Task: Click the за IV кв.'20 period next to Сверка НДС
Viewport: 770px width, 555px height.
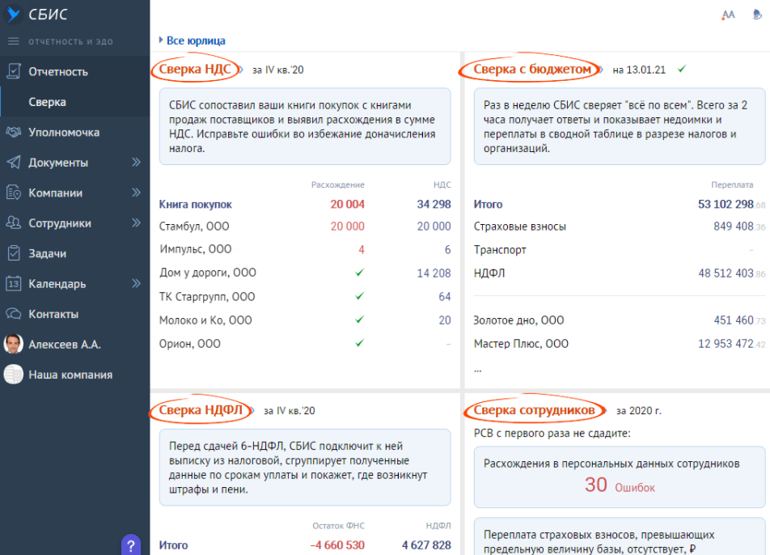Action: [278, 70]
